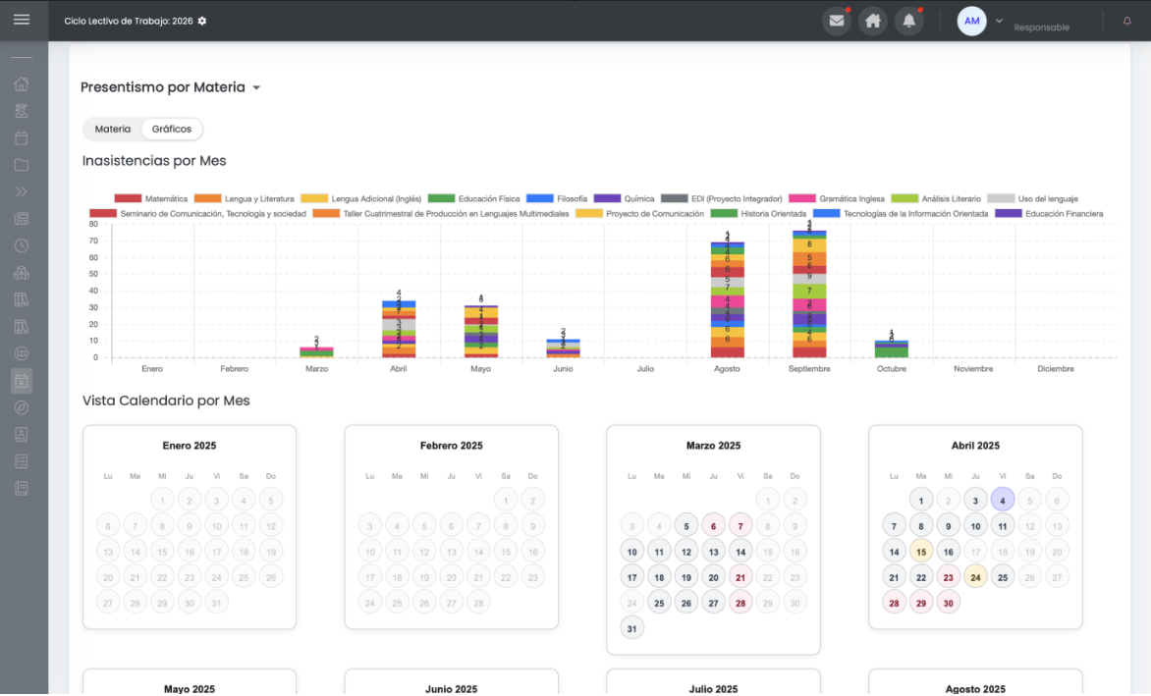Image resolution: width=1151 pixels, height=696 pixels.
Task: Click Seminario de Comunicación, Tecnología y sociedad legend
Action: [x=198, y=213]
